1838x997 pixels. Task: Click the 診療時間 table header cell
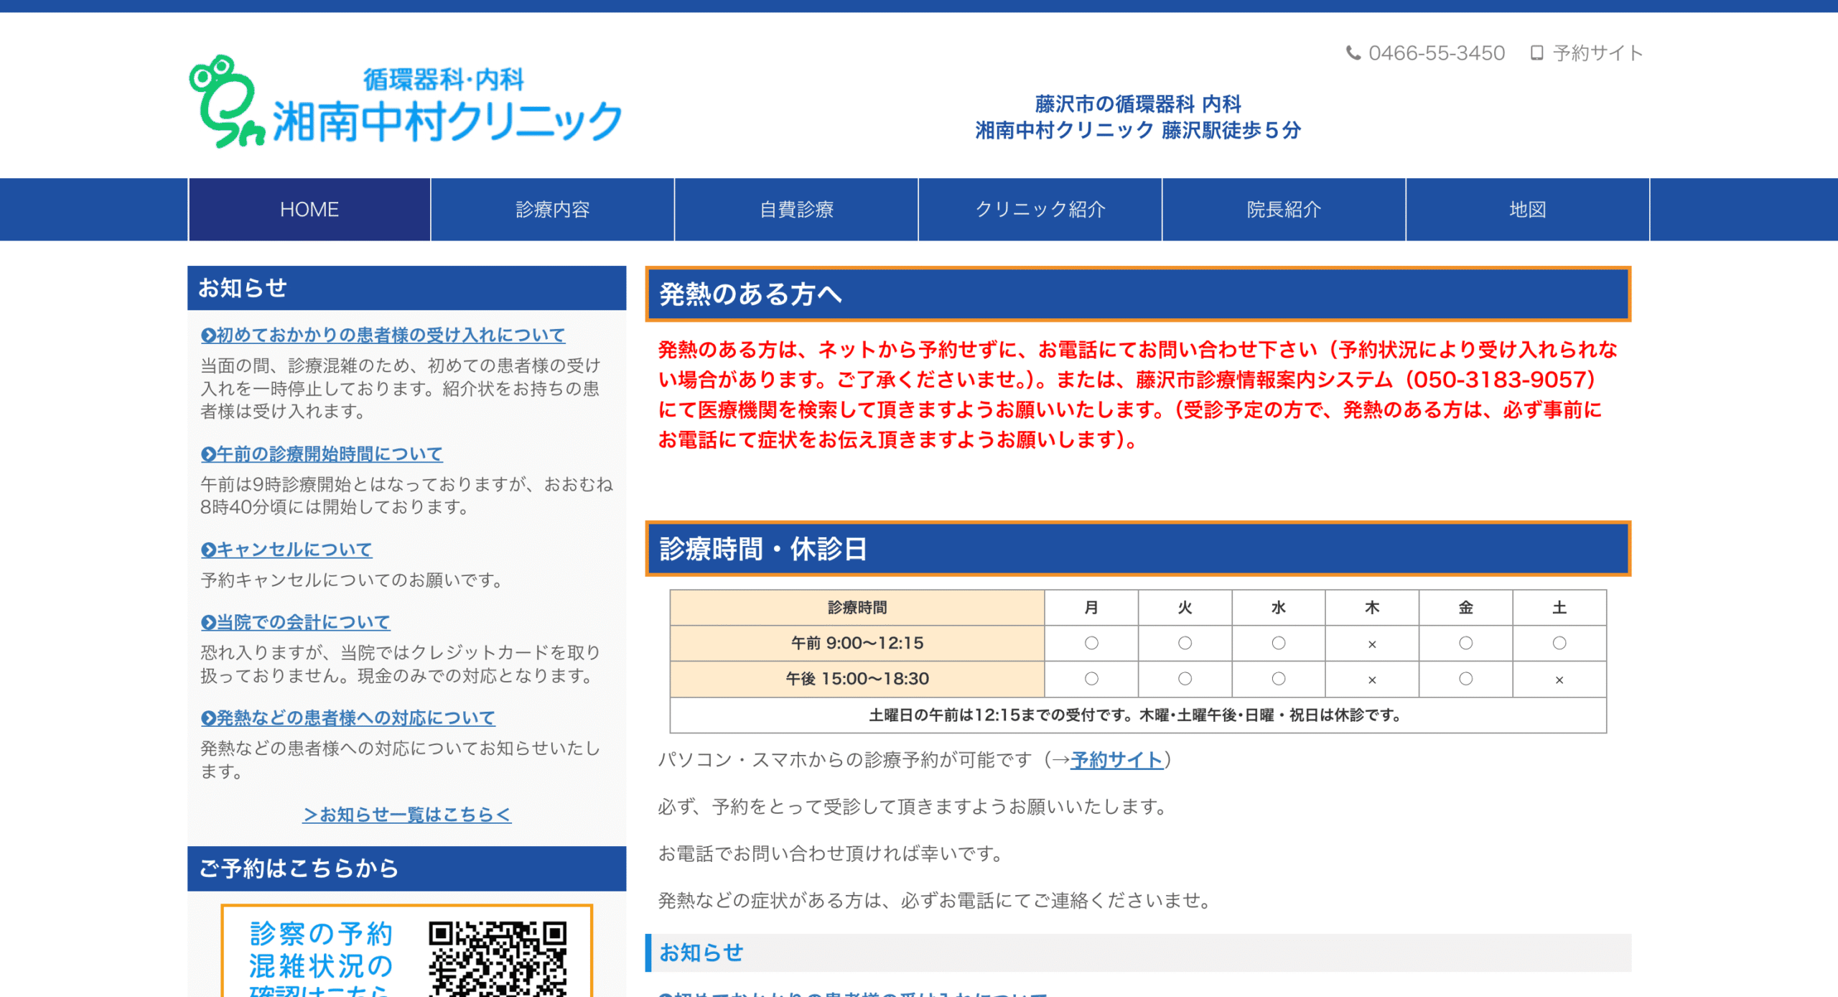[857, 608]
